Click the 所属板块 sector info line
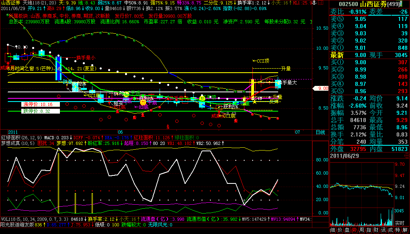The width and height of the screenshot is (410, 234). pos(100,16)
